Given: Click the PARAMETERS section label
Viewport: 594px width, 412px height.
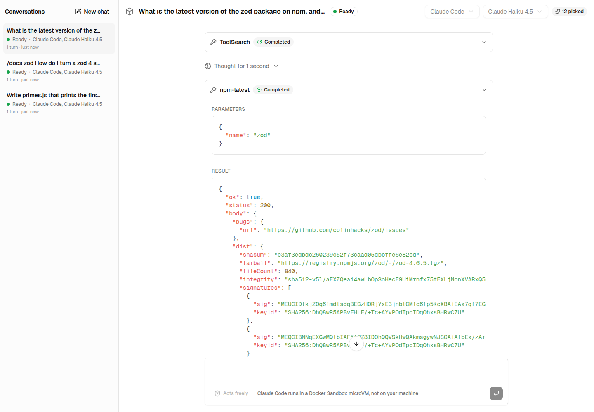Looking at the screenshot, I should [228, 109].
